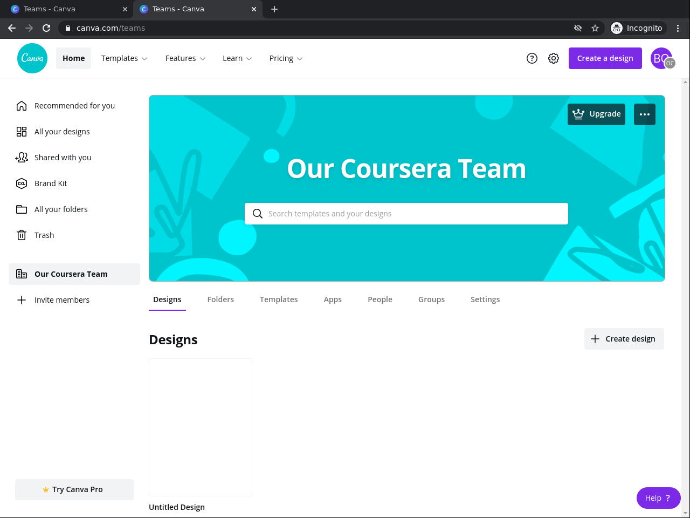The height and width of the screenshot is (518, 690).
Task: Open the Brand Kit text link
Action: click(x=51, y=183)
